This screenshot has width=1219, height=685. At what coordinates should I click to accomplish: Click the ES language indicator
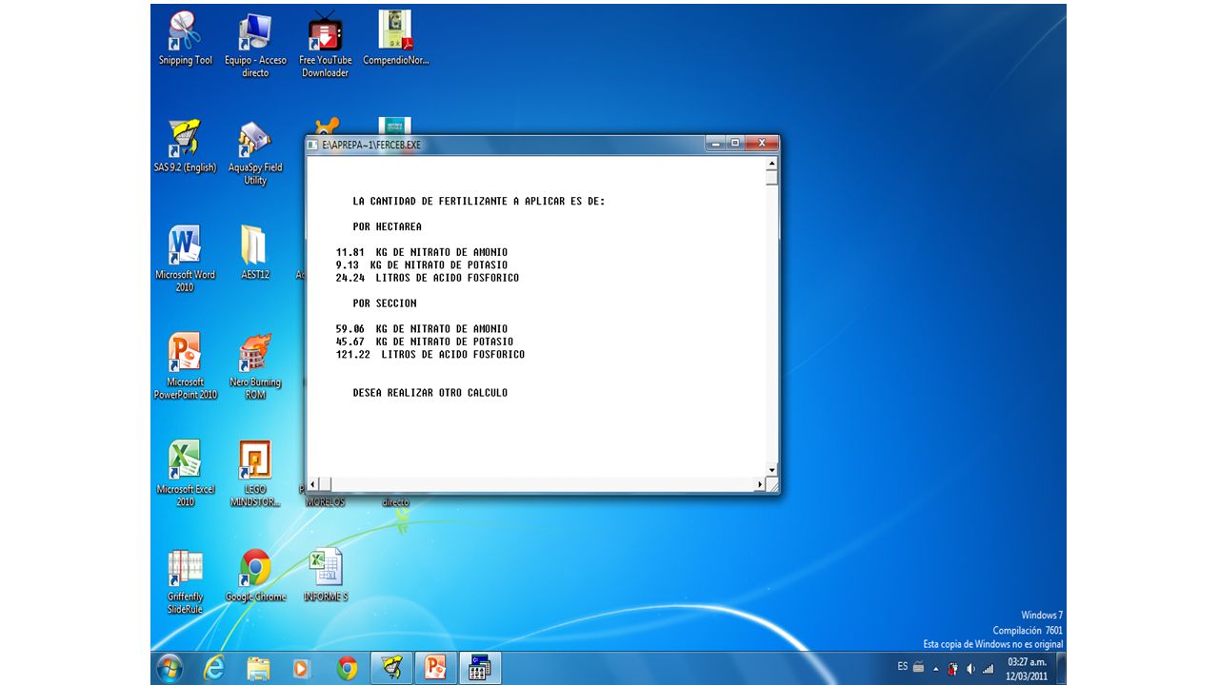[903, 667]
